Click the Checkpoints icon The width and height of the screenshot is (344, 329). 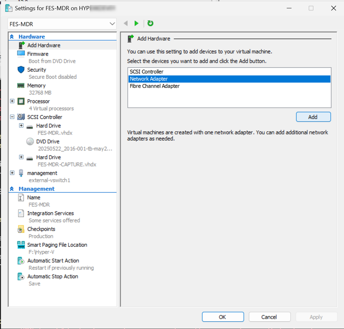point(21,229)
